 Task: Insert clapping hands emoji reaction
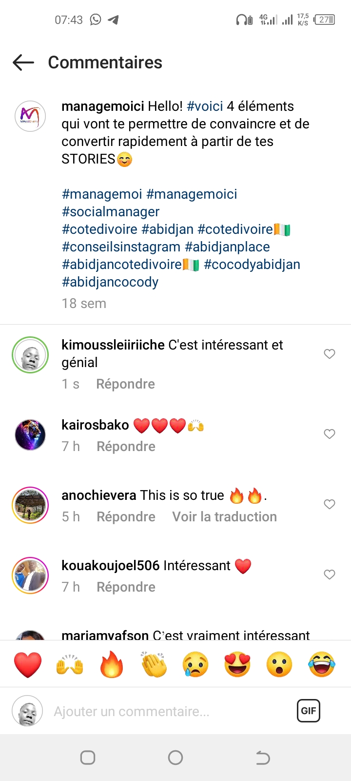pos(154,665)
